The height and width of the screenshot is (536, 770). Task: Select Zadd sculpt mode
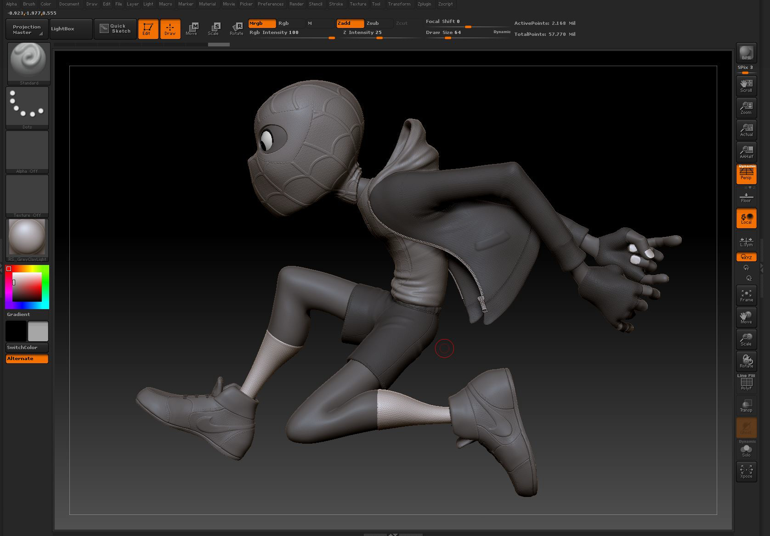coord(350,23)
